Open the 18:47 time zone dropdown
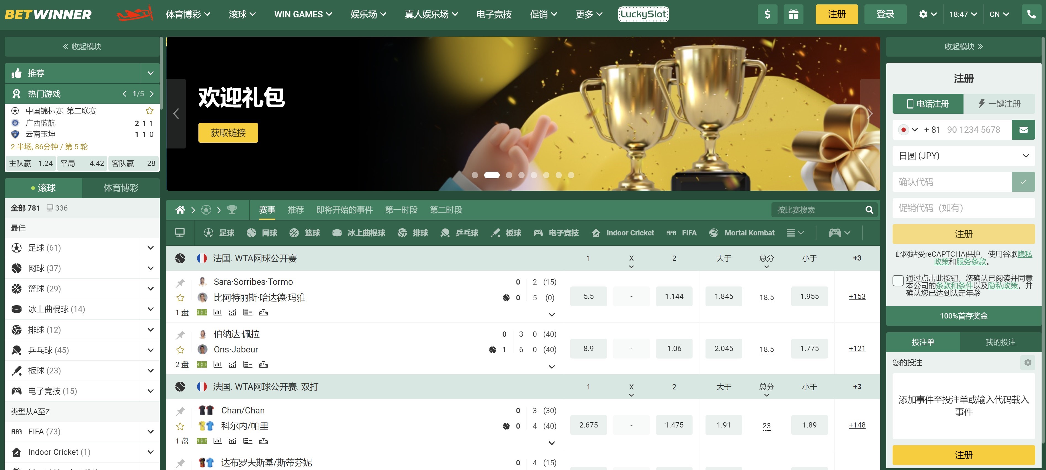The height and width of the screenshot is (470, 1046). (x=963, y=15)
